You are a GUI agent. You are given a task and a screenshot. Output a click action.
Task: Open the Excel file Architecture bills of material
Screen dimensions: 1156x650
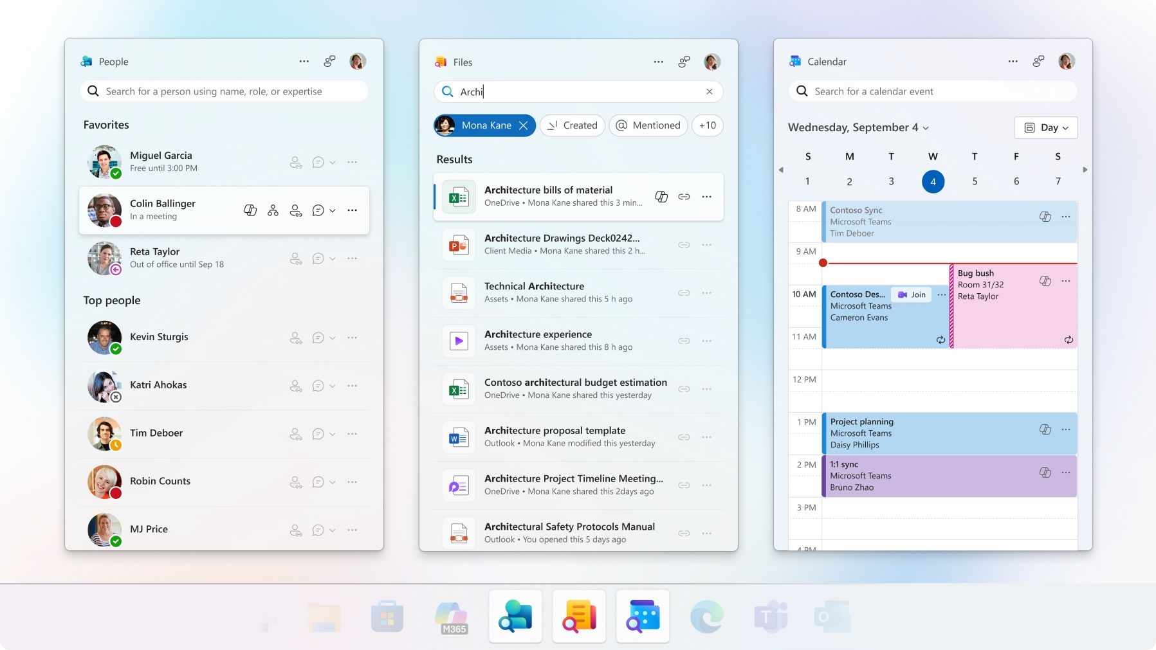(x=548, y=190)
